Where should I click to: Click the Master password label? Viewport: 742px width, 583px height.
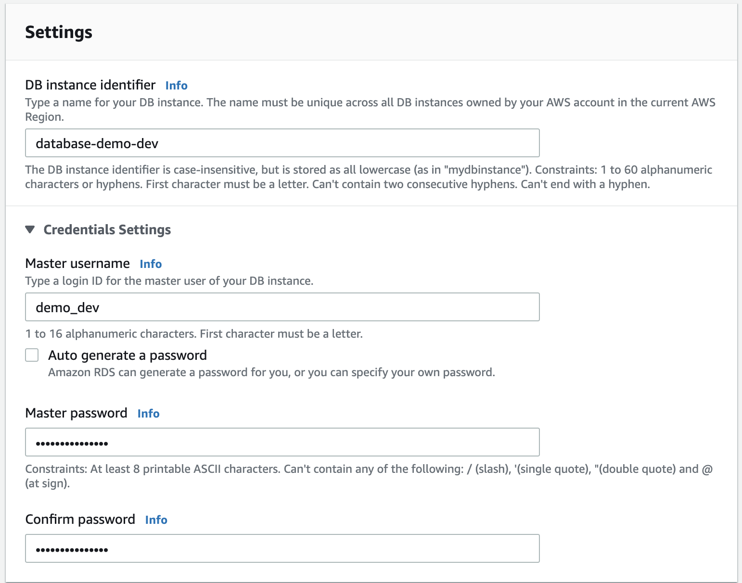[76, 413]
